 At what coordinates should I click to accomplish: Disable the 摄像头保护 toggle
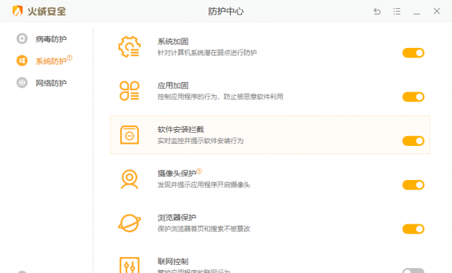(413, 185)
